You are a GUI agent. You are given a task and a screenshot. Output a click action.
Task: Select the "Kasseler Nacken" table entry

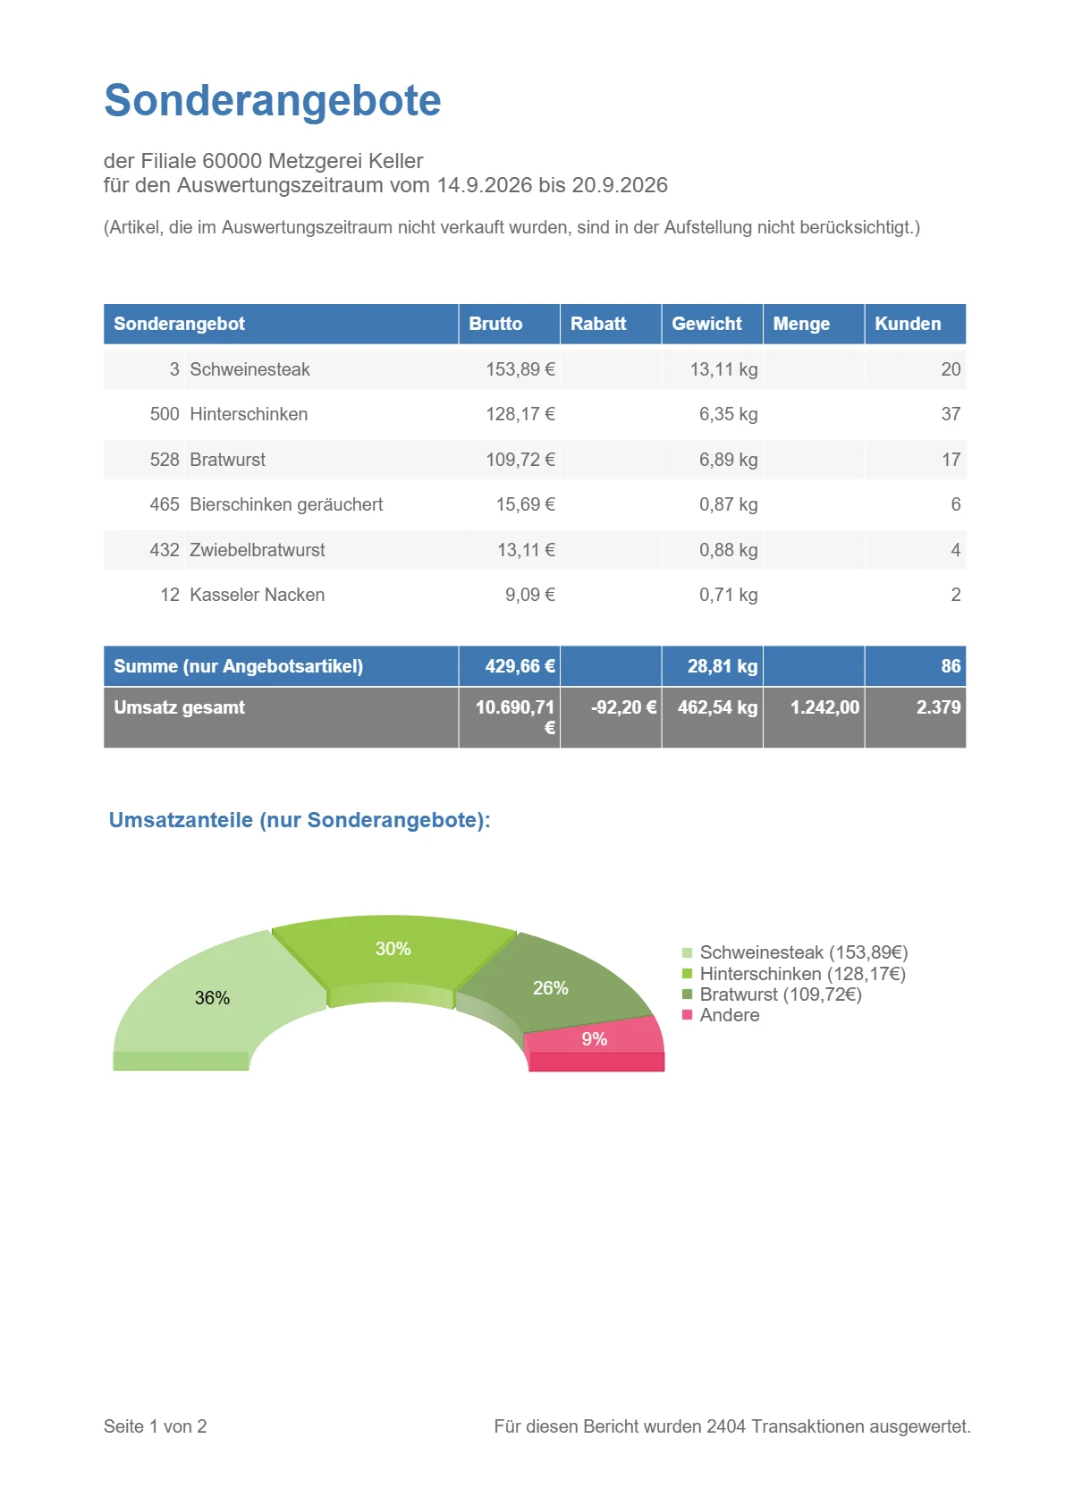point(257,595)
